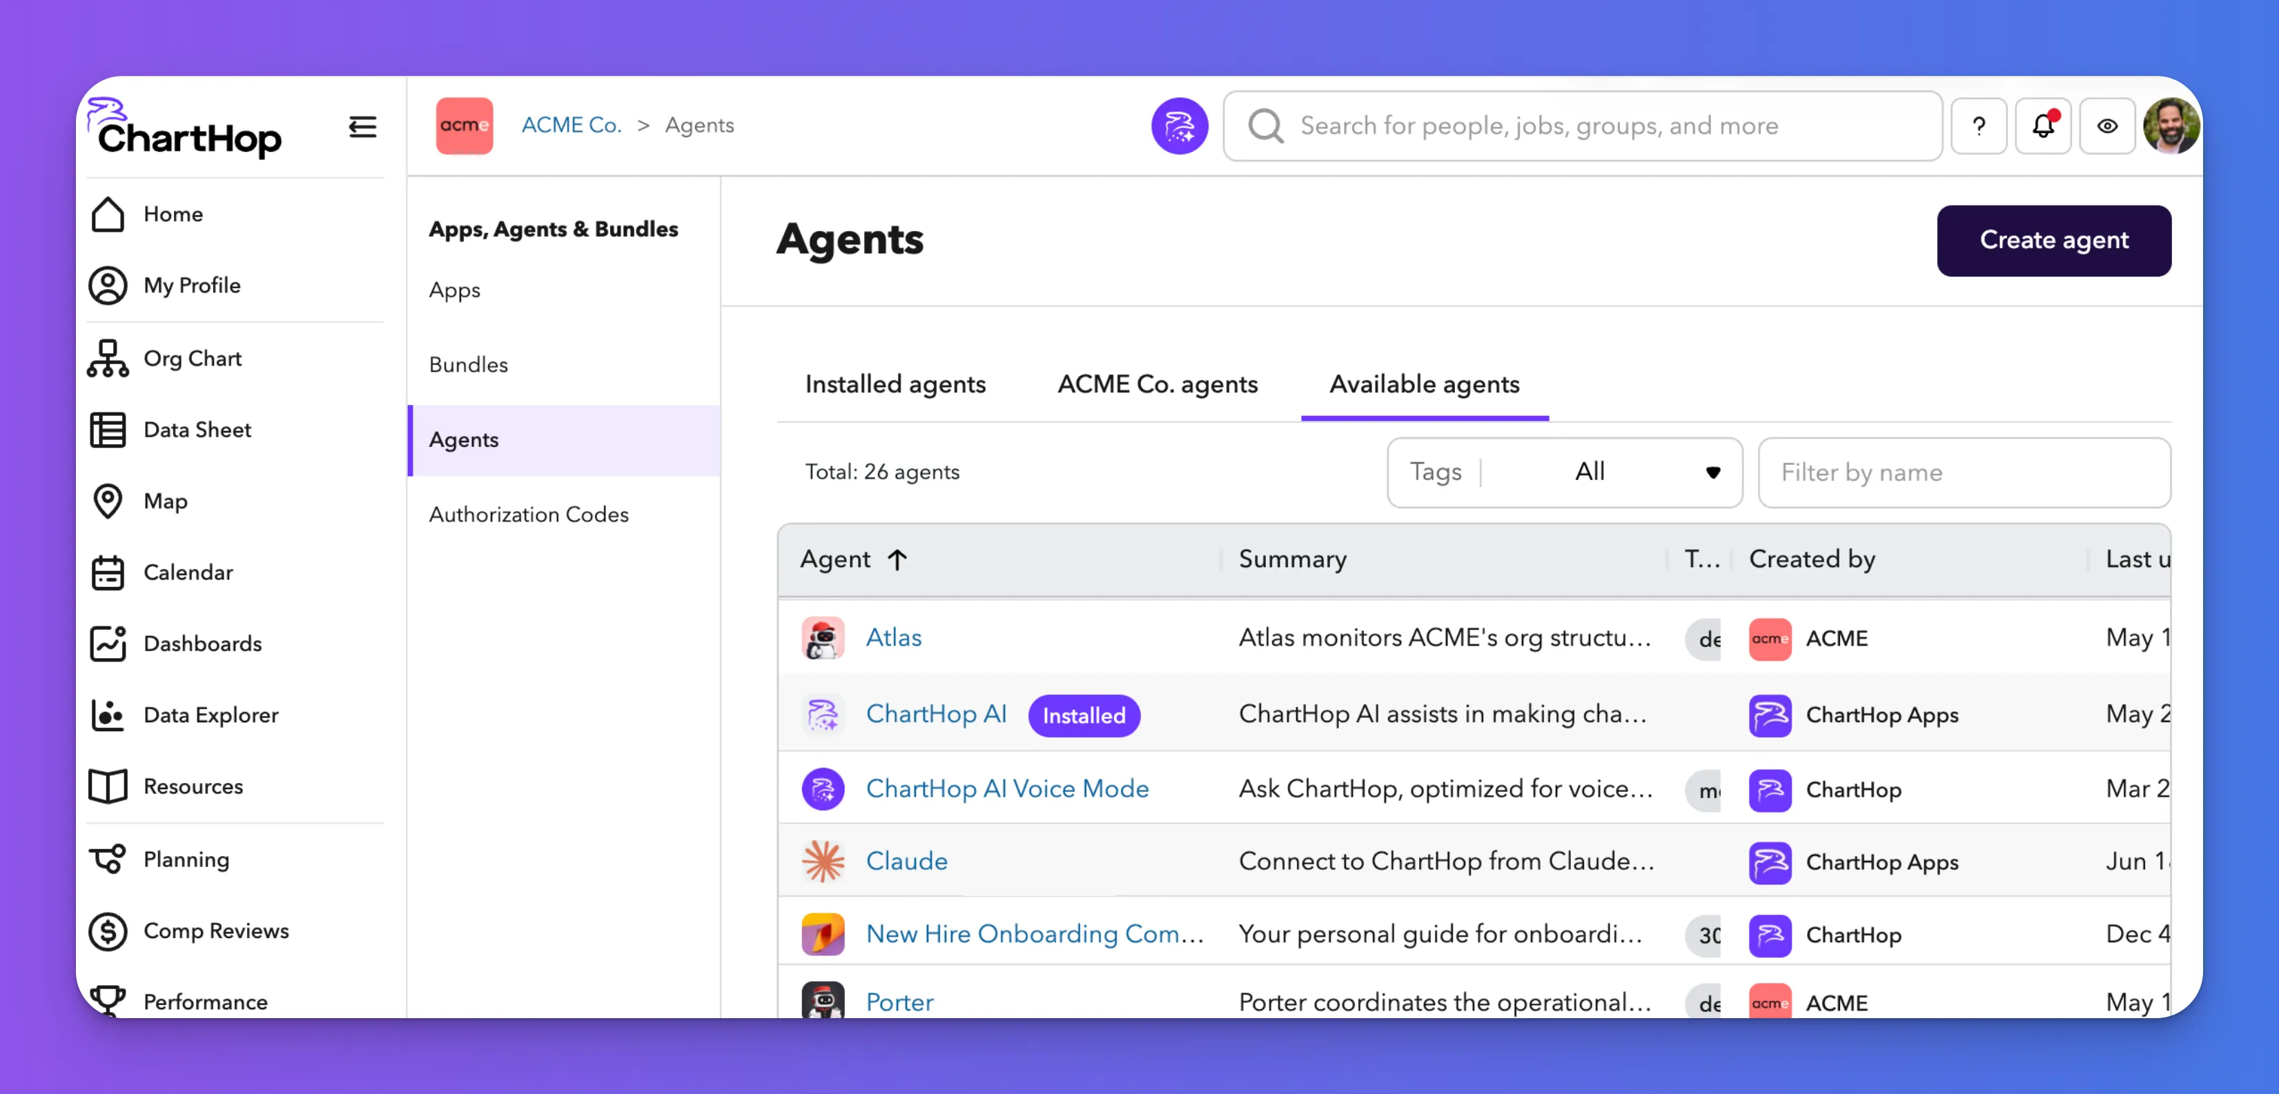Click the New Hire Onboarding agent icon
The height and width of the screenshot is (1094, 2279).
(823, 934)
